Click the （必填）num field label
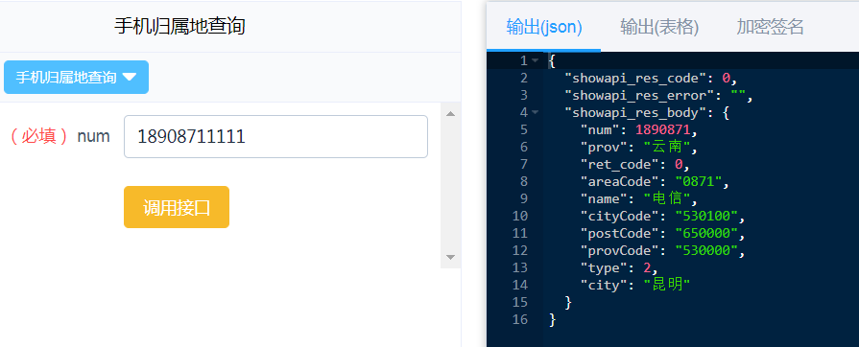Image resolution: width=859 pixels, height=347 pixels. coord(60,136)
